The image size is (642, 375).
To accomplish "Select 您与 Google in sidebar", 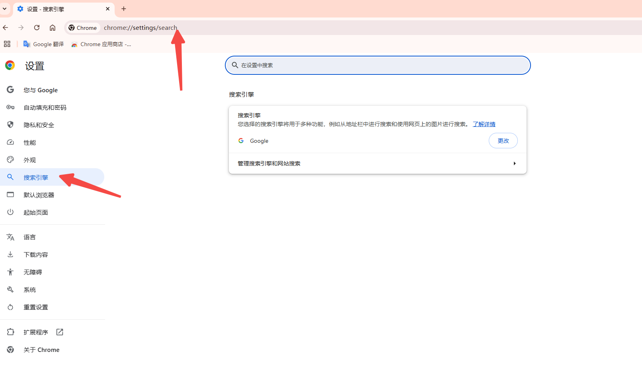I will [x=41, y=90].
